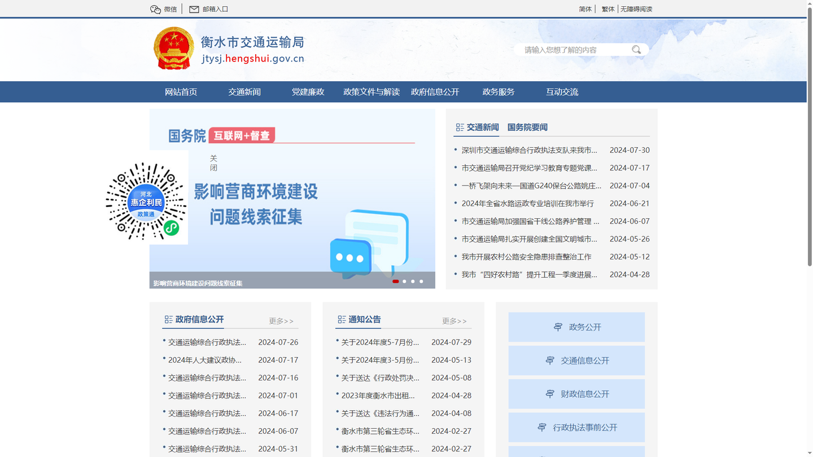Open news 市交通运输局召开党纪学习教育专题党课

click(x=529, y=168)
